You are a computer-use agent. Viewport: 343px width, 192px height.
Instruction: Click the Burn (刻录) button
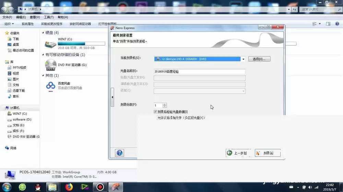click(268, 153)
